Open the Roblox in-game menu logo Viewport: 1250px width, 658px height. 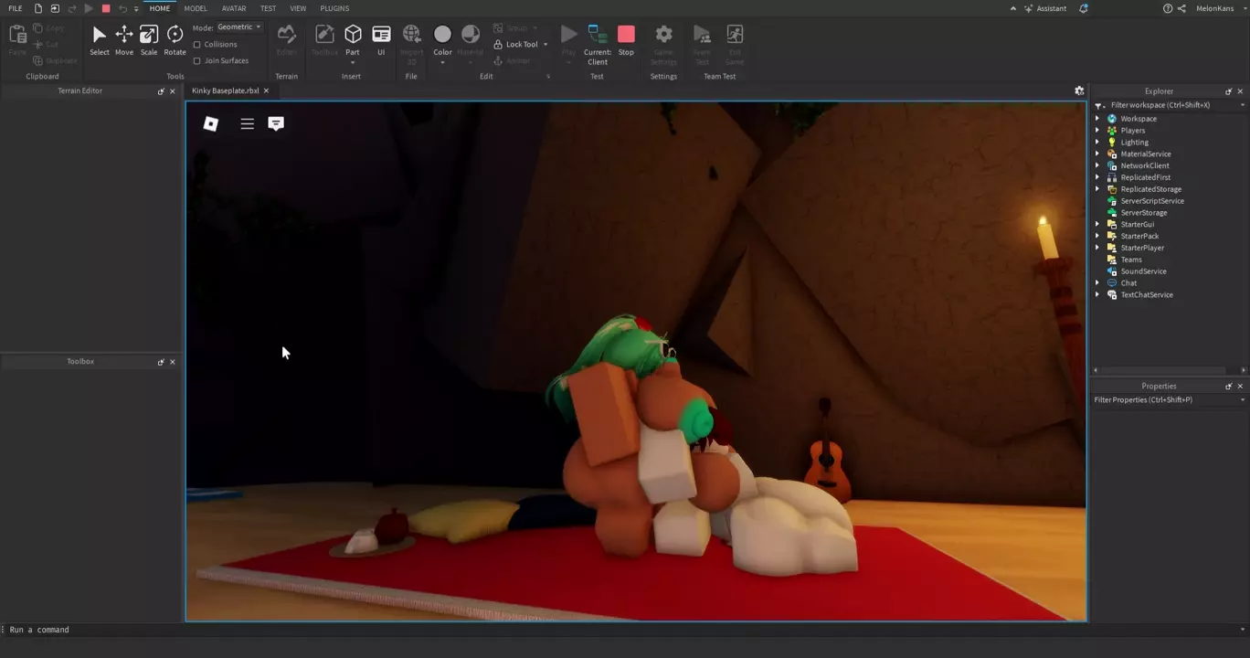(210, 123)
